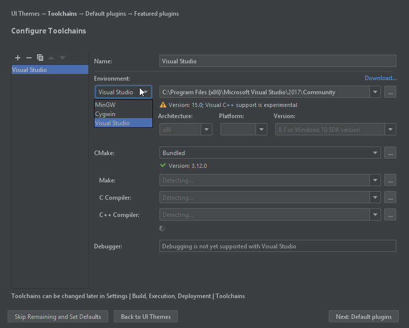Image resolution: width=409 pixels, height=328 pixels.
Task: Browse for C++ Compiler executable
Action: tap(390, 214)
